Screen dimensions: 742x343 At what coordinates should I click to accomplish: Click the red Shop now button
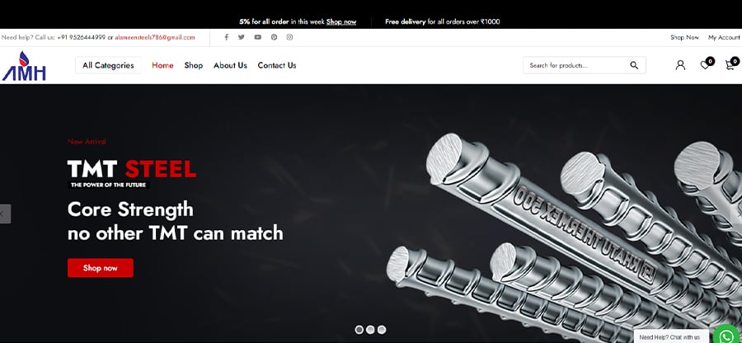click(x=101, y=268)
